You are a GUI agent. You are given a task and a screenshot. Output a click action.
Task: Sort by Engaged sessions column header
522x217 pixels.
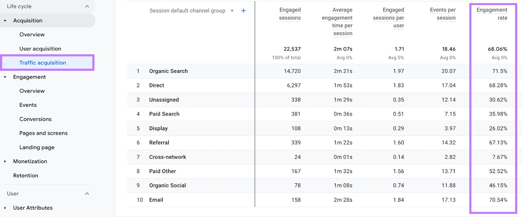290,14
